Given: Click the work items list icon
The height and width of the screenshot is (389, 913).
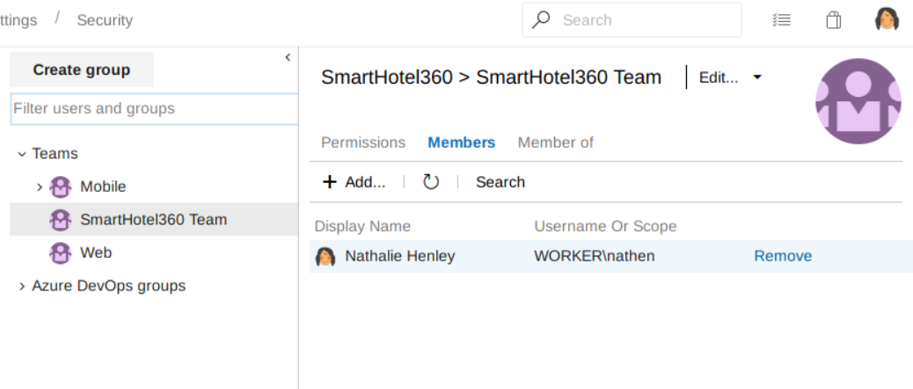Looking at the screenshot, I should pyautogui.click(x=781, y=20).
